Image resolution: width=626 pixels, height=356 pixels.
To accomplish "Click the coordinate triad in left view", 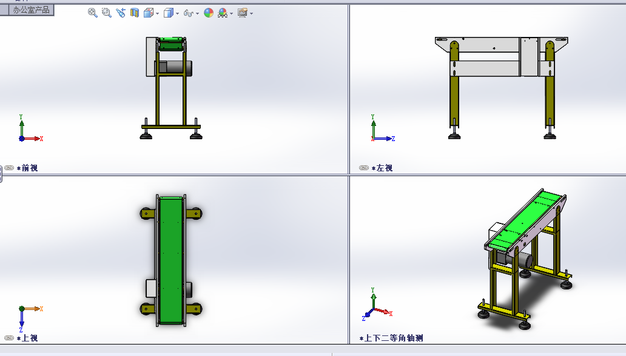I will pyautogui.click(x=383, y=128).
